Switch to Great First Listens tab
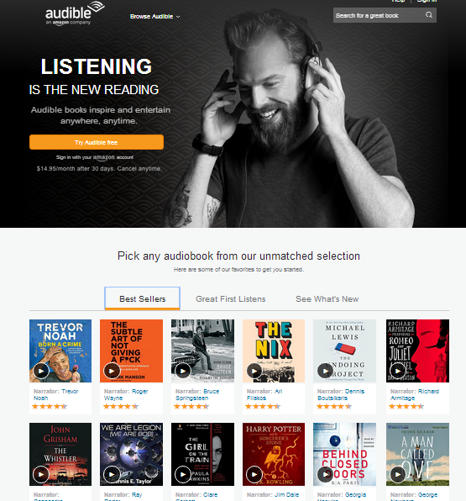 click(x=230, y=298)
